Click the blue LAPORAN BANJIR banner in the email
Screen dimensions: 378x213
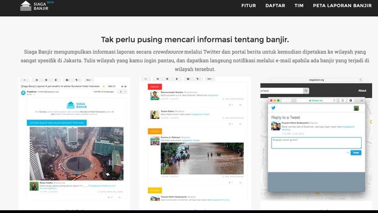pyautogui.click(x=56, y=122)
